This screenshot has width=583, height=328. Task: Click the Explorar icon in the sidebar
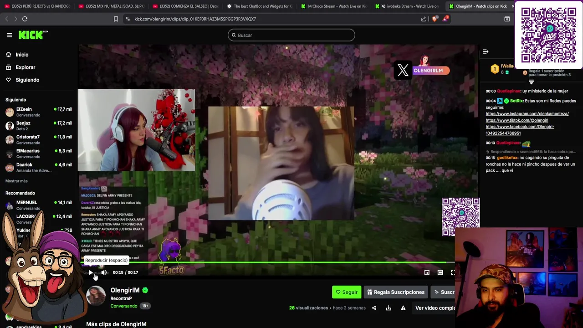8,67
